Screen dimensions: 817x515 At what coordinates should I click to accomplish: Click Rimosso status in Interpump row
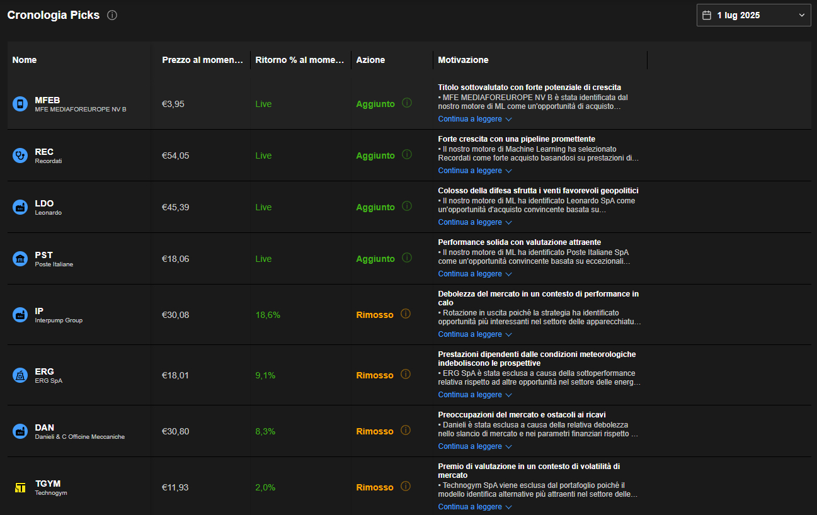(375, 315)
